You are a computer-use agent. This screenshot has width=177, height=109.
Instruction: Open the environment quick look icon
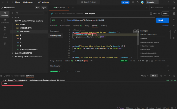(174, 8)
